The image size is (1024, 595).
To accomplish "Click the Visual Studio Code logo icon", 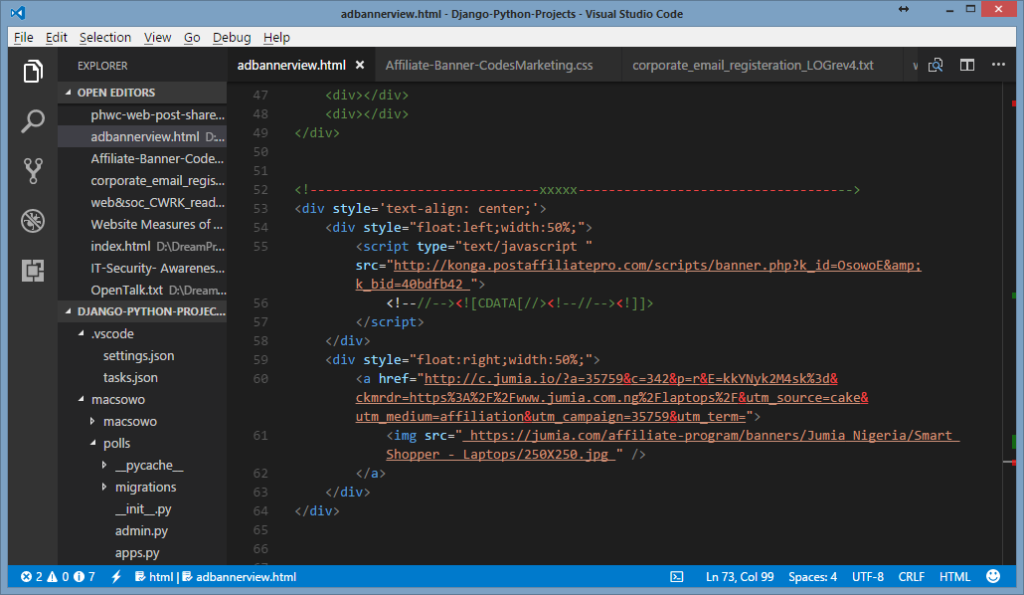I will pos(18,13).
